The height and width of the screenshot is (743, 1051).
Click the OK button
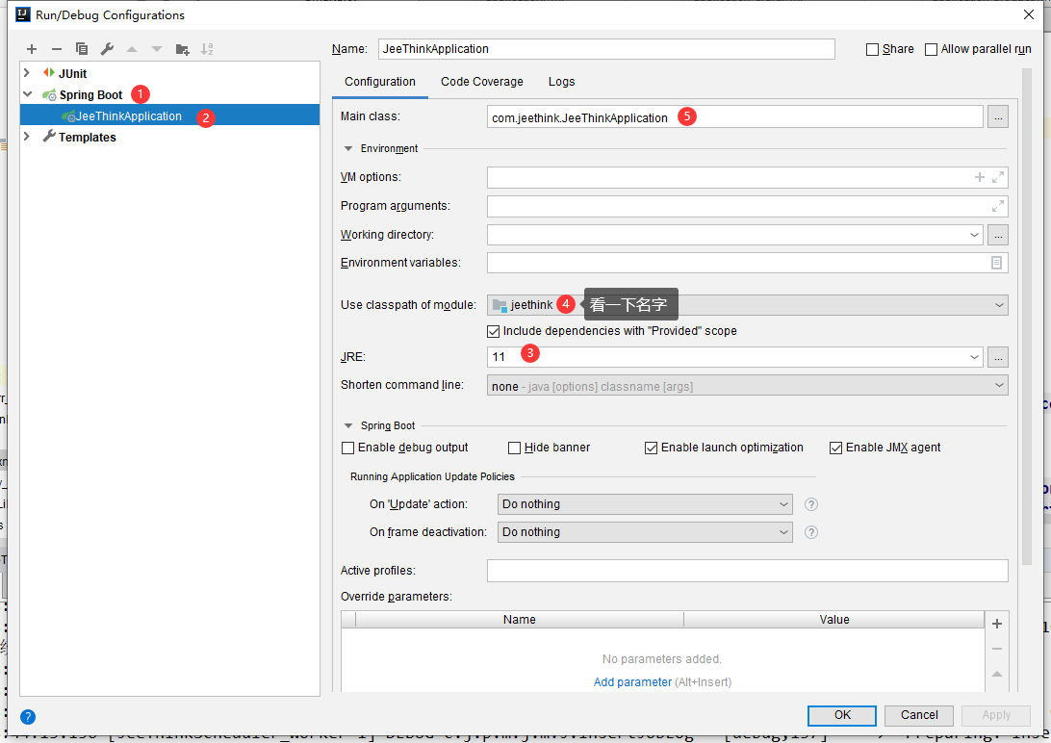click(842, 715)
